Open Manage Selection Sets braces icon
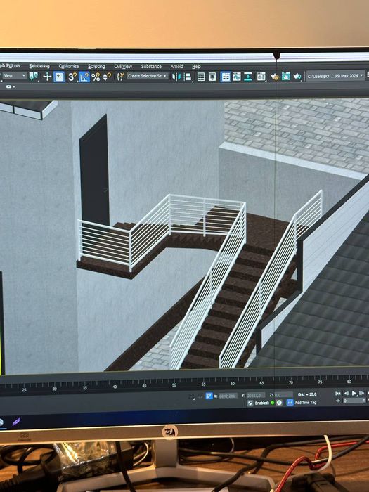 pyautogui.click(x=120, y=77)
